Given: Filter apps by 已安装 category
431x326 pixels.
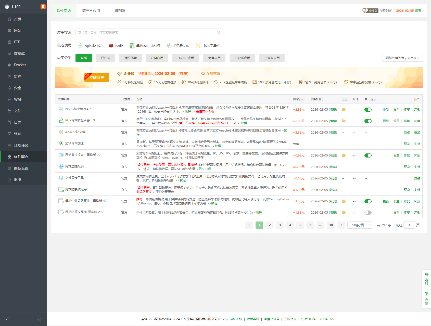Looking at the screenshot, I should tap(106, 58).
